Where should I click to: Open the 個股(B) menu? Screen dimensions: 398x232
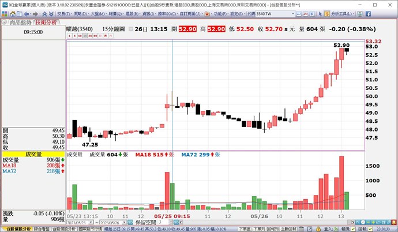(132, 14)
